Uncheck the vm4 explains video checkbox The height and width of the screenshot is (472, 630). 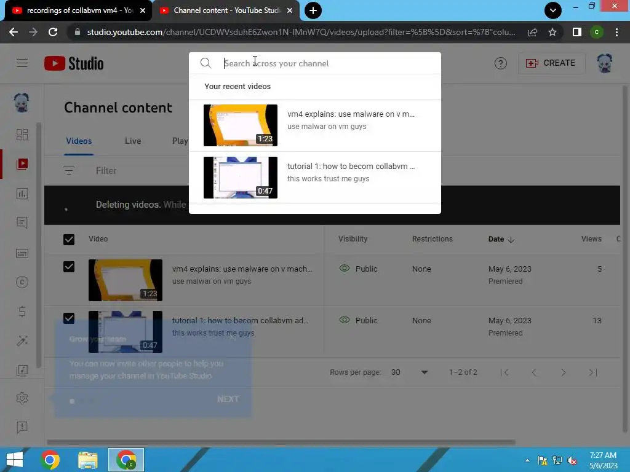coord(69,267)
